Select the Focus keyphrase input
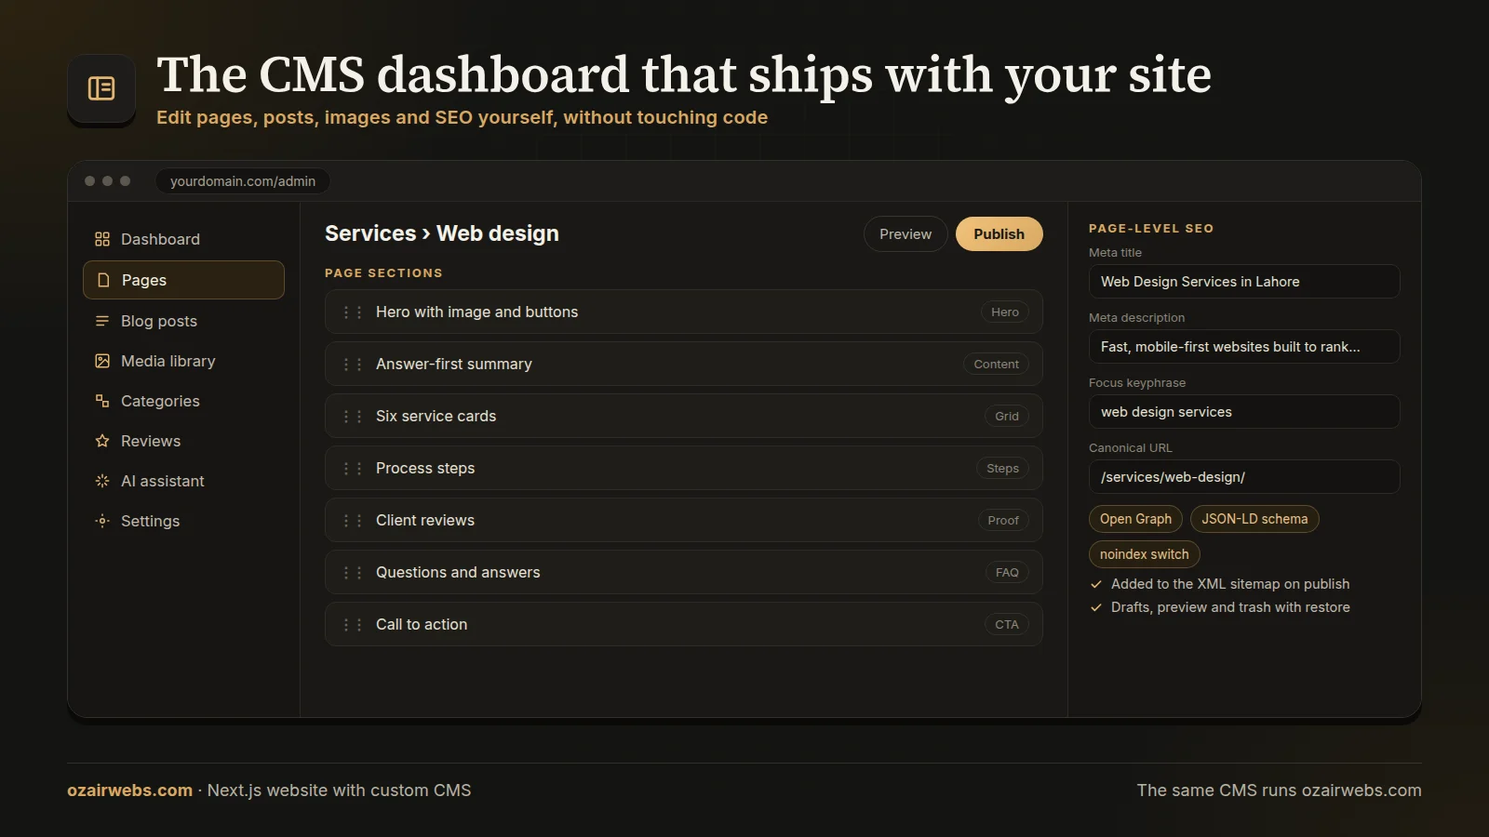 coord(1244,412)
